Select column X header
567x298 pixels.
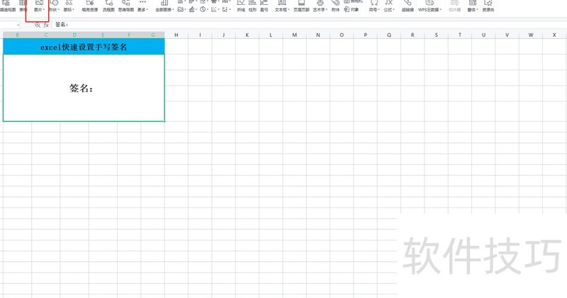pos(554,35)
